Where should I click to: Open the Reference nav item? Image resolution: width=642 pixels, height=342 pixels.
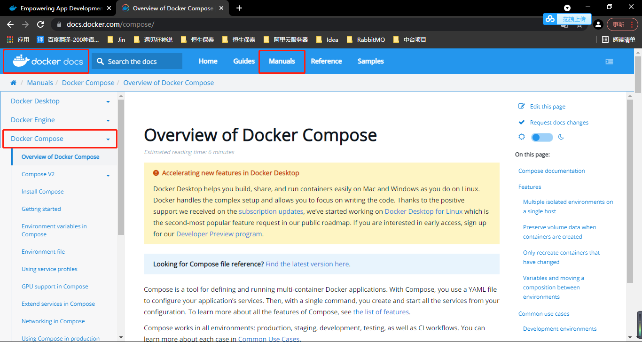tap(326, 61)
